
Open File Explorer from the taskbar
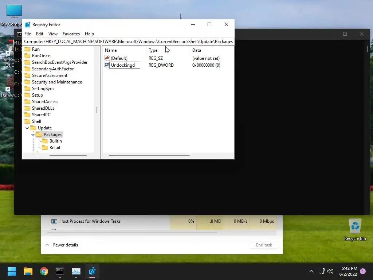click(x=28, y=271)
